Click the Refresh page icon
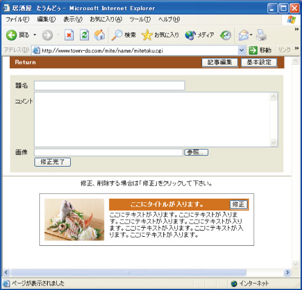This screenshot has height=290, width=302. coord(84,35)
